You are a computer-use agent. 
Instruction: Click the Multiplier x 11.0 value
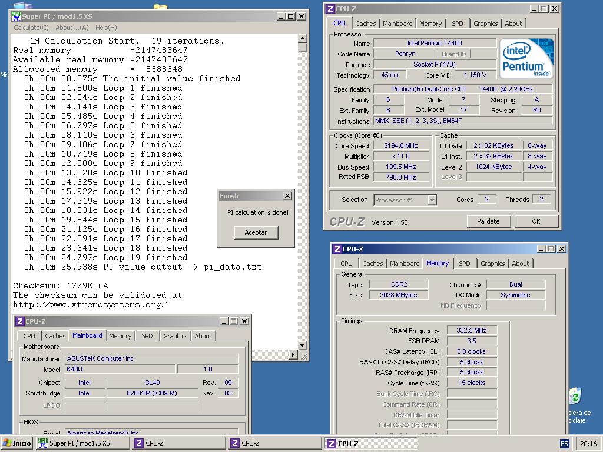point(400,156)
